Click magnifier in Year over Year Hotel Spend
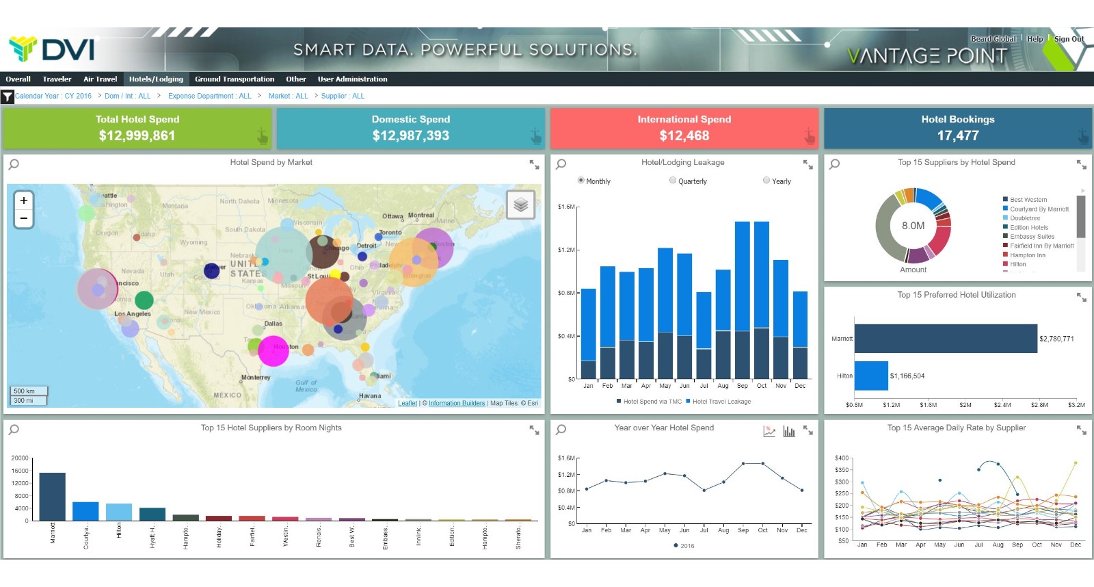This screenshot has height=587, width=1094. [561, 430]
